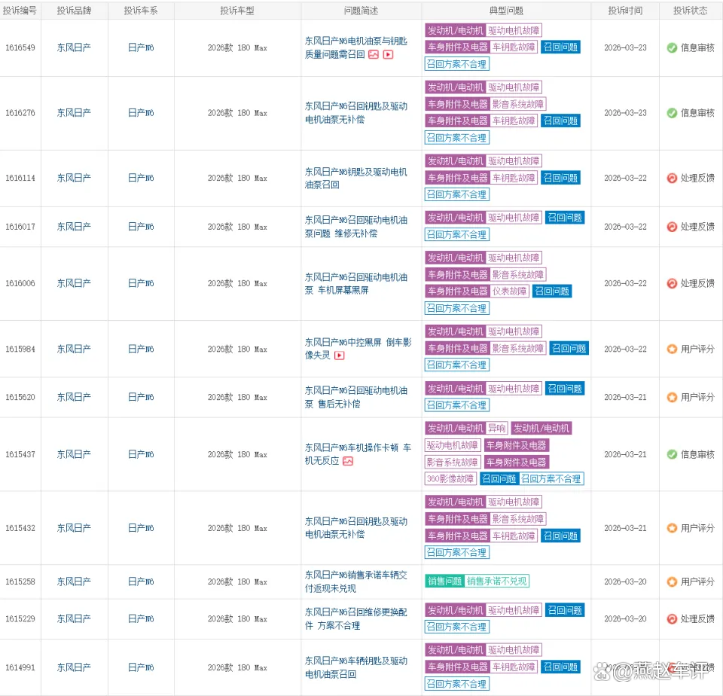Select complaint number 1614991
Image resolution: width=723 pixels, height=696 pixels.
20,667
